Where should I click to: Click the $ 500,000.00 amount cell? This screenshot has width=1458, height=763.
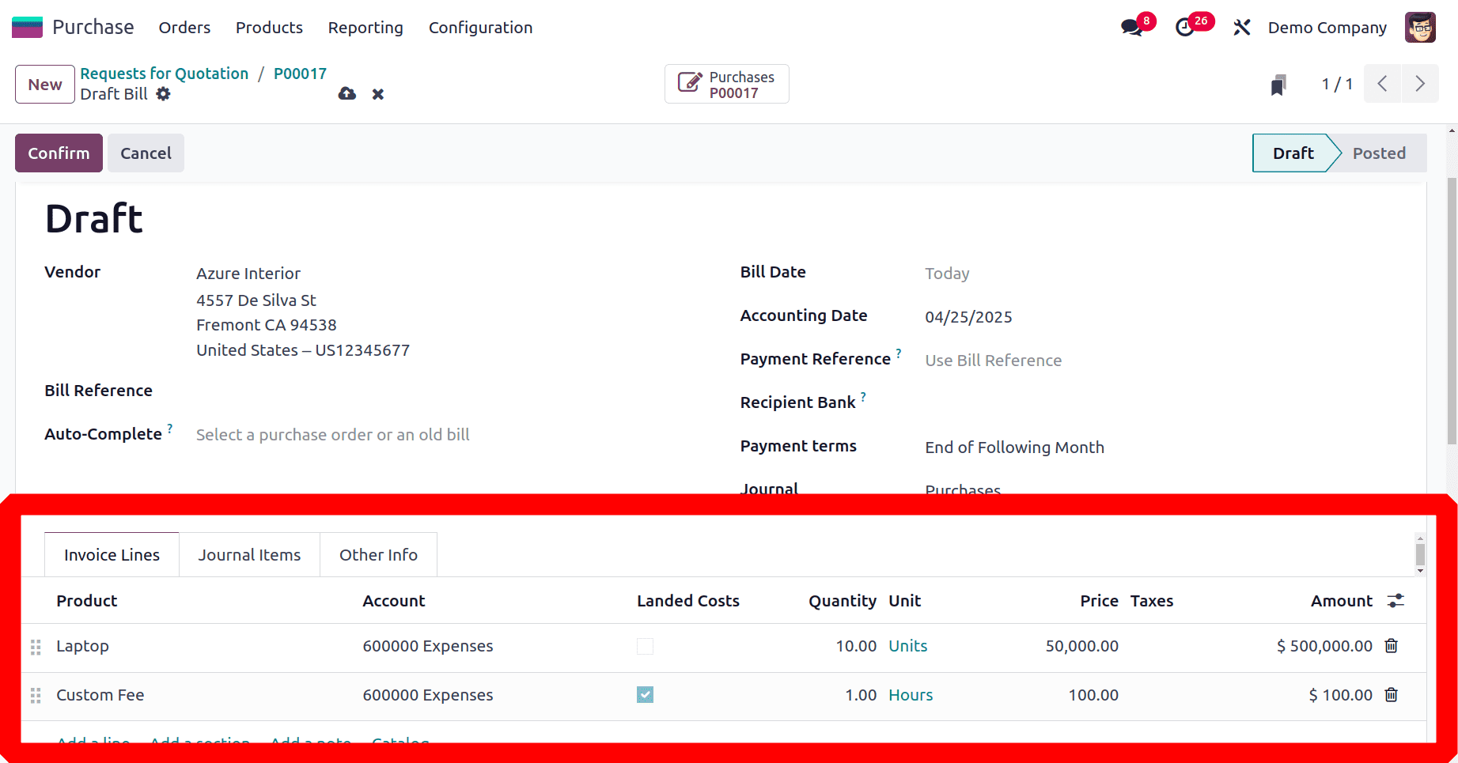click(x=1324, y=646)
